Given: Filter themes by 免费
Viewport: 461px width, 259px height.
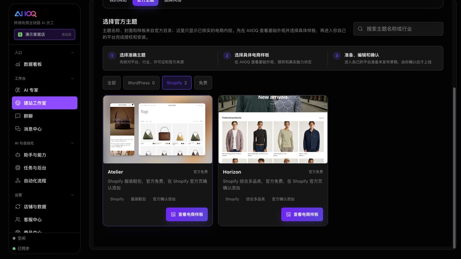Looking at the screenshot, I should coord(203,83).
